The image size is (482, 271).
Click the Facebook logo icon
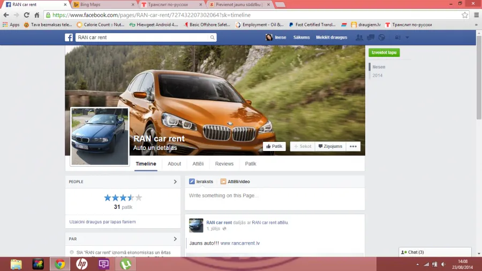pyautogui.click(x=69, y=37)
